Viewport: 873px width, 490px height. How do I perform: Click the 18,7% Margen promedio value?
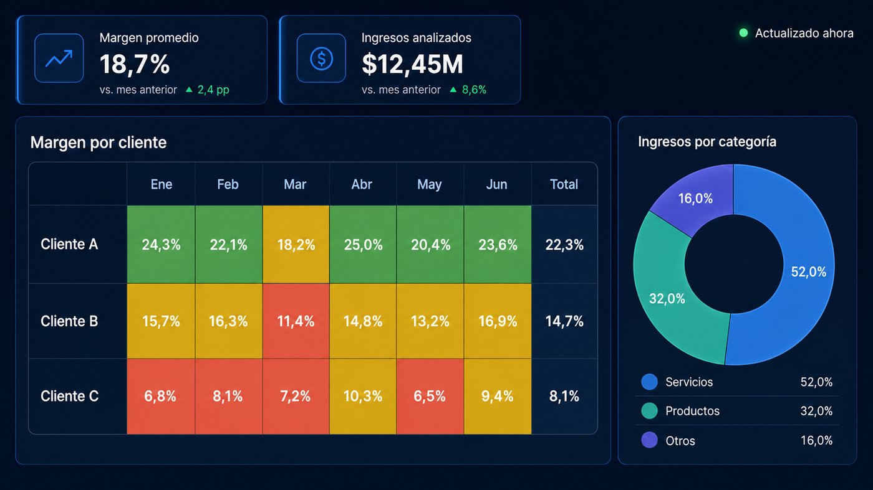tap(135, 64)
